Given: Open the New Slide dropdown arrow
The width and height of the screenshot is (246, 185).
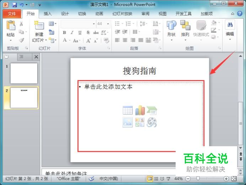Looking at the screenshot, I should click(46, 40).
